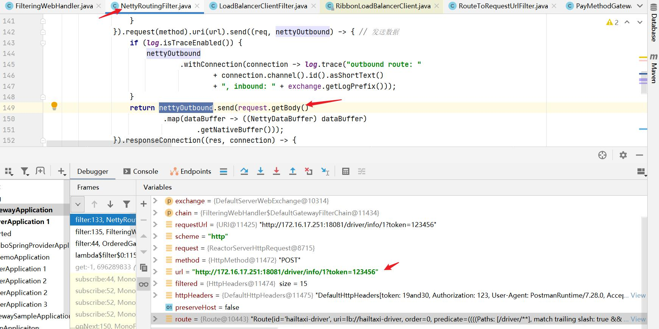
Task: Show hidden editor tabs dropdown arrow
Action: [640, 6]
